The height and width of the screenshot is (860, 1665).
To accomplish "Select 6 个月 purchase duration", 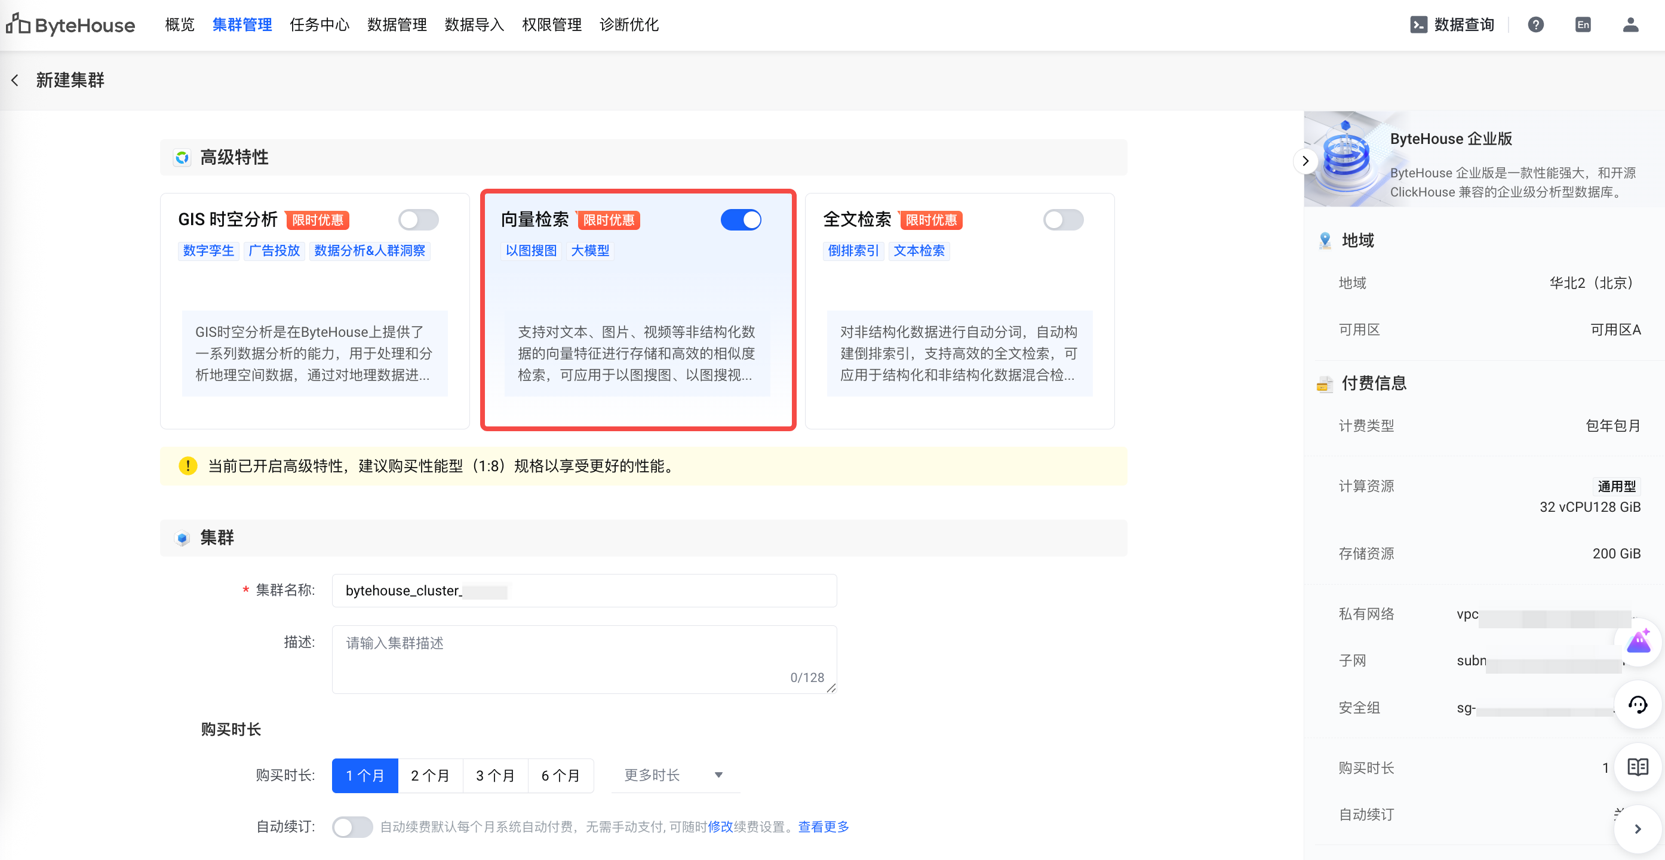I will pos(561,775).
